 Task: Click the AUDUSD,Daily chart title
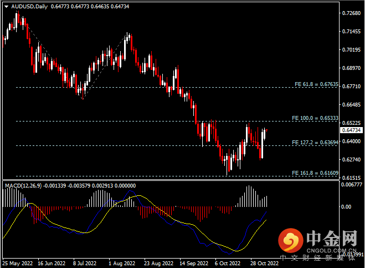point(29,7)
